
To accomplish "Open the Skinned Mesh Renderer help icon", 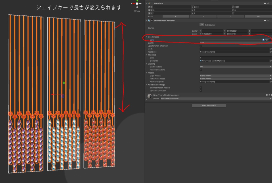I will [x=265, y=20].
